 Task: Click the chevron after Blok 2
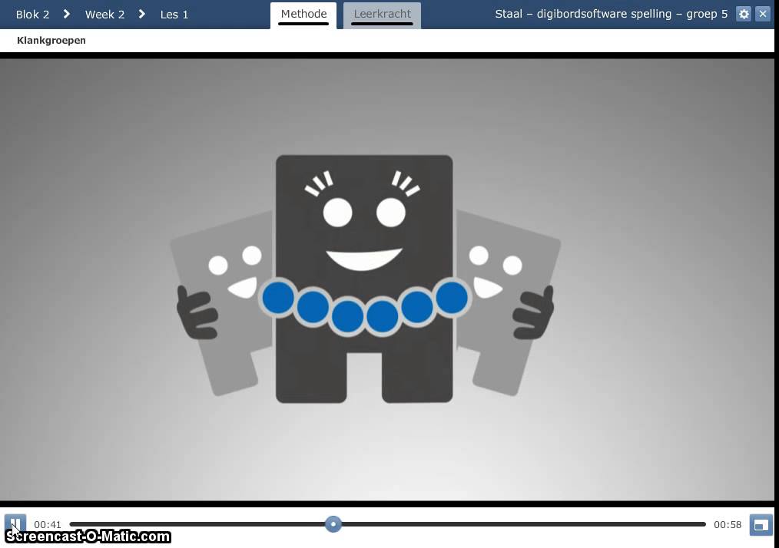pyautogui.click(x=67, y=14)
